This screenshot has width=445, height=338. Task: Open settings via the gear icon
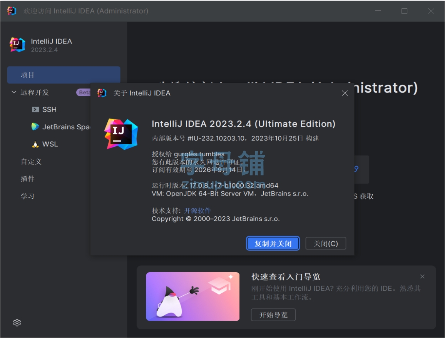(x=17, y=322)
